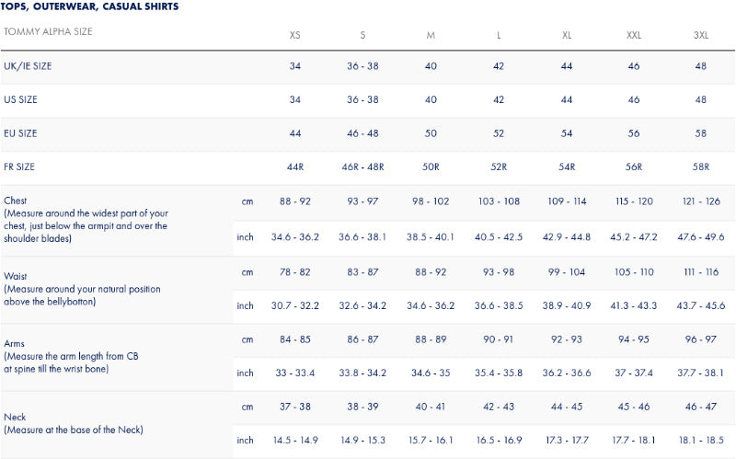Click the TOMMY ALPHA SIZE header label

click(x=48, y=32)
